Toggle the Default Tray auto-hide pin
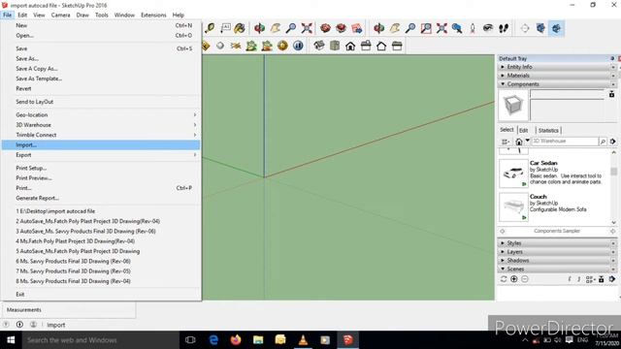This screenshot has width=621, height=349. click(612, 58)
